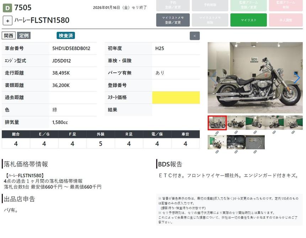
Task: Go to previous photo with left arrow
Action: coord(213,78)
